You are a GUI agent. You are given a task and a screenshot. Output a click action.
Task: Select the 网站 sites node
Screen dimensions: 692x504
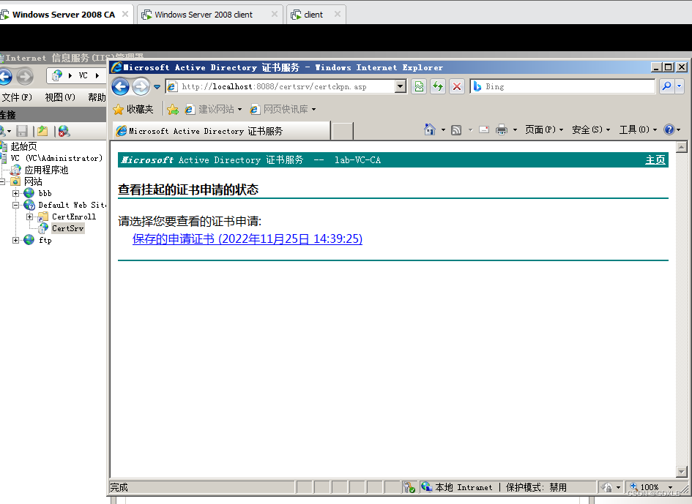[x=33, y=181]
